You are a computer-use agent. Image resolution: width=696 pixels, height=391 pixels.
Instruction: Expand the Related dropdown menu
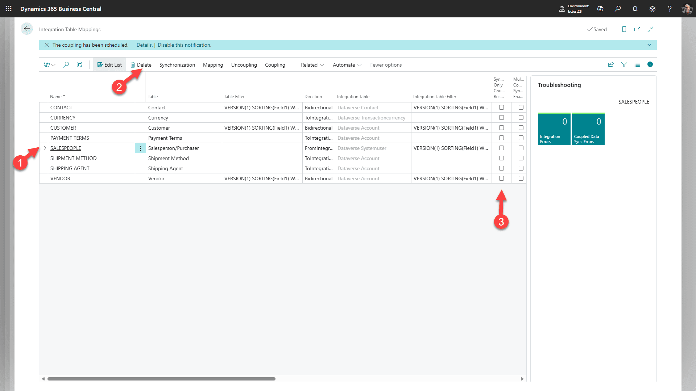tap(312, 65)
